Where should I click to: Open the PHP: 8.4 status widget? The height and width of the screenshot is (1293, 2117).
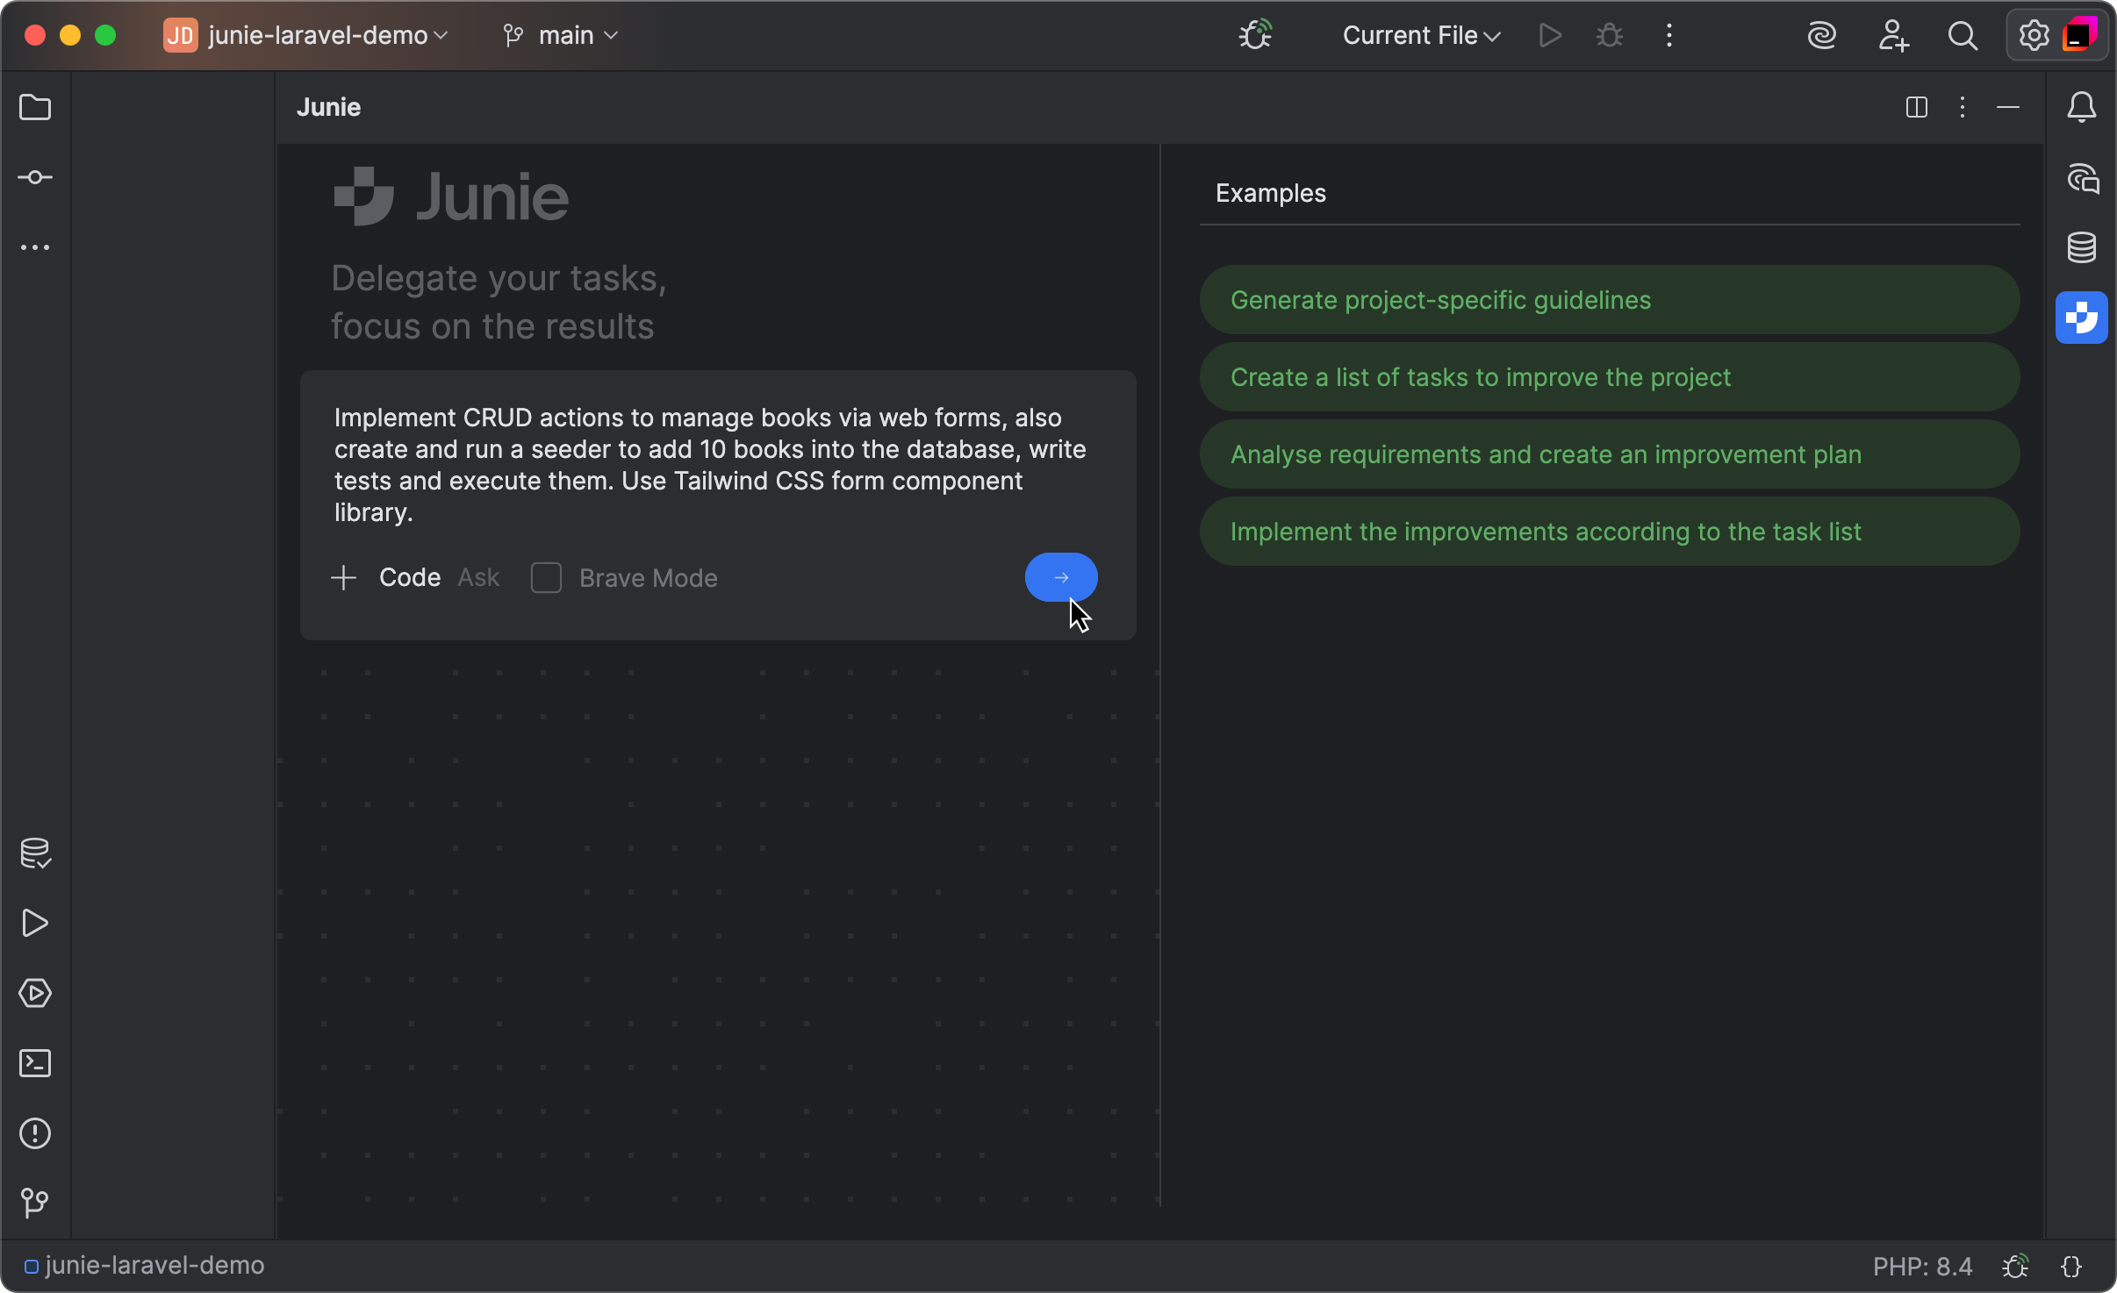[1922, 1266]
